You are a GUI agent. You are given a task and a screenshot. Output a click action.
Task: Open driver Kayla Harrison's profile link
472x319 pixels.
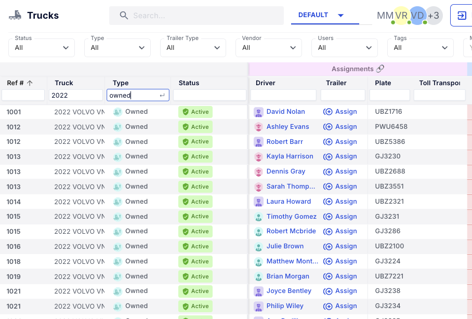(x=290, y=156)
